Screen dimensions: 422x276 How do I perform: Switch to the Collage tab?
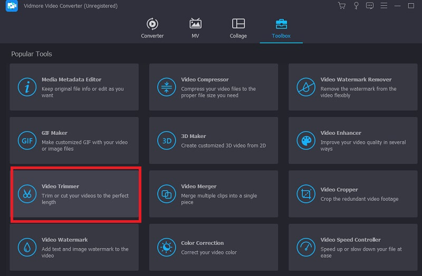238,28
